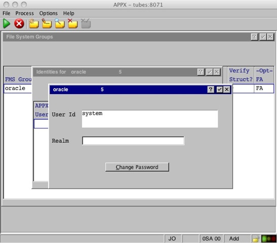Screen dimensions: 277x243
Task: Select the Delete record red-X folder icon
Action: coord(73,23)
